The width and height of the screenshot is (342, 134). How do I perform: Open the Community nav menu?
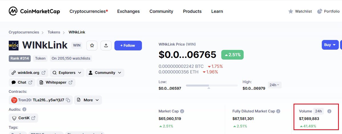point(161,11)
